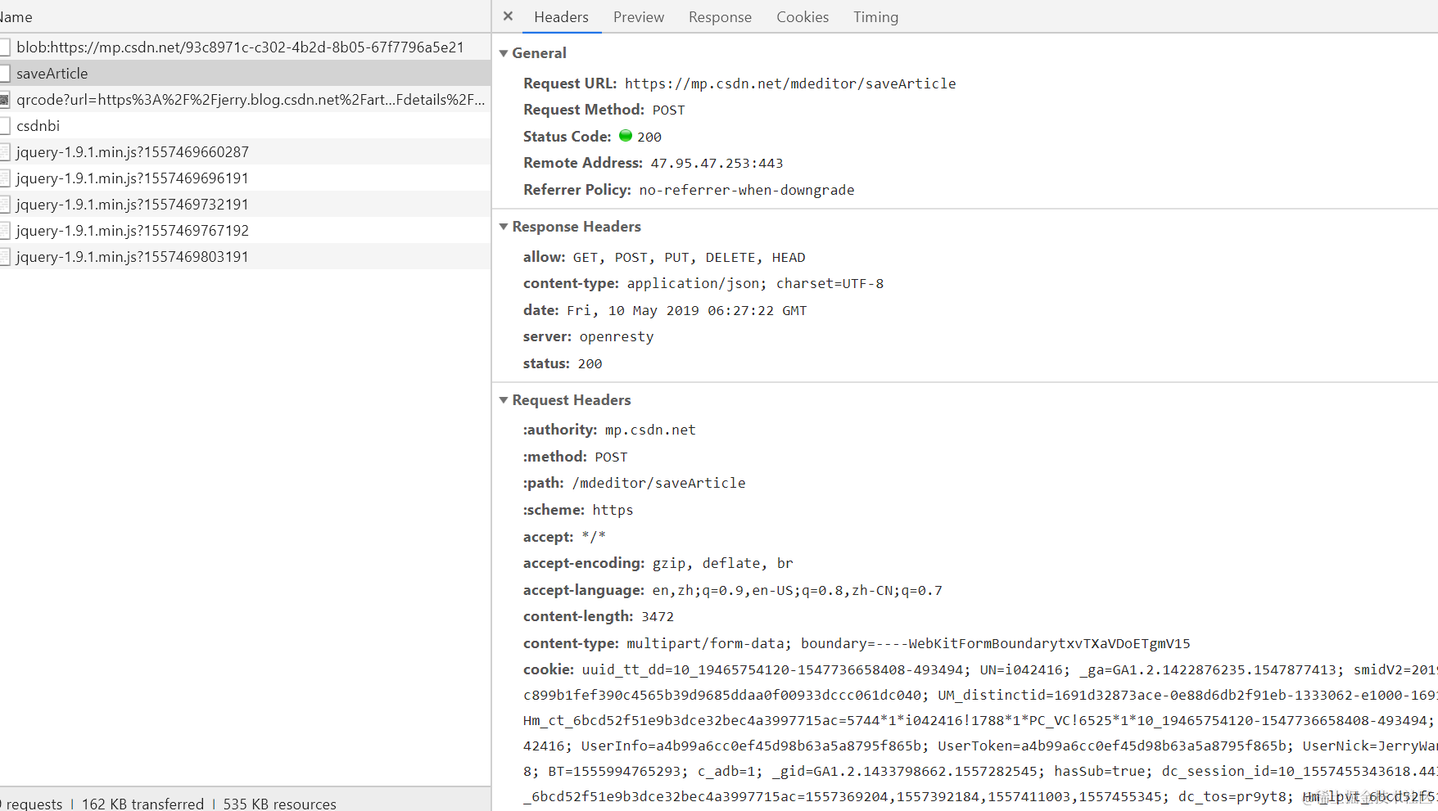Screen dimensions: 1438x811
Task: Click the file icon beside the blob request
Action: 7,47
